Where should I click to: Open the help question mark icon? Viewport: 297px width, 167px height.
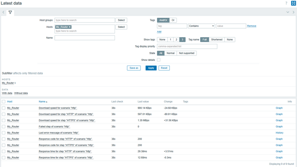click(x=286, y=3)
